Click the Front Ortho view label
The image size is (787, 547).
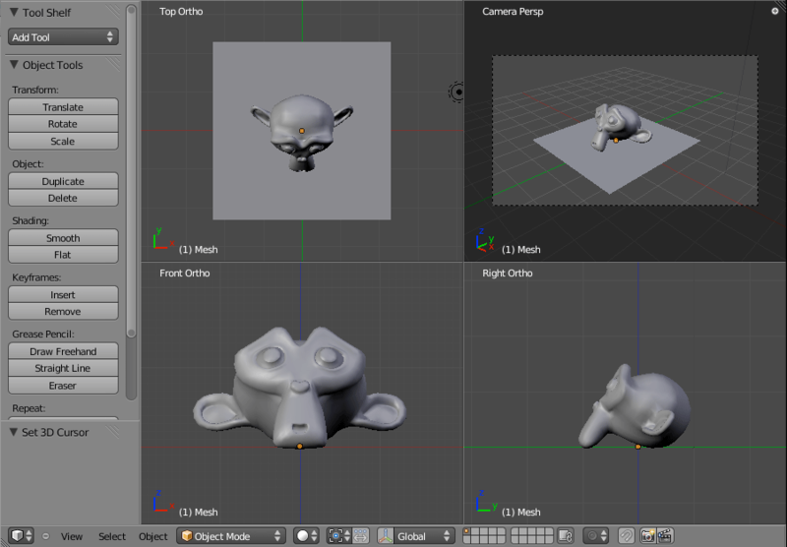coord(185,273)
